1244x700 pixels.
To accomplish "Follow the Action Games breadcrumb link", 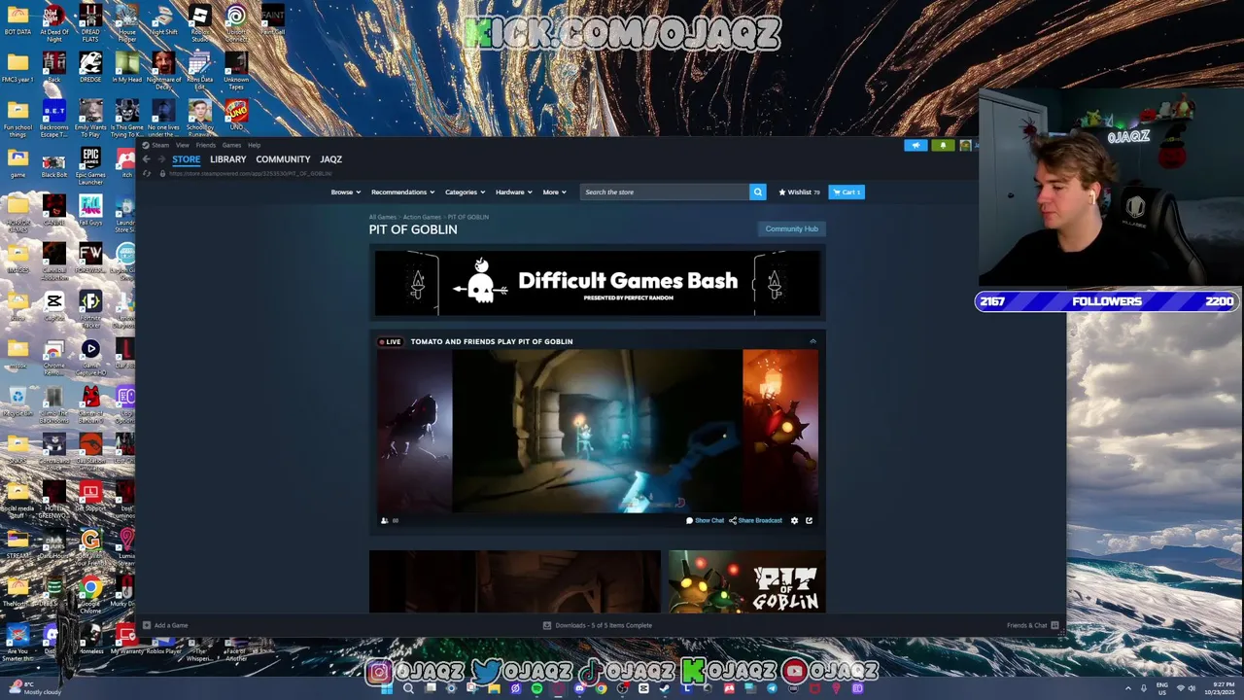I will point(422,217).
